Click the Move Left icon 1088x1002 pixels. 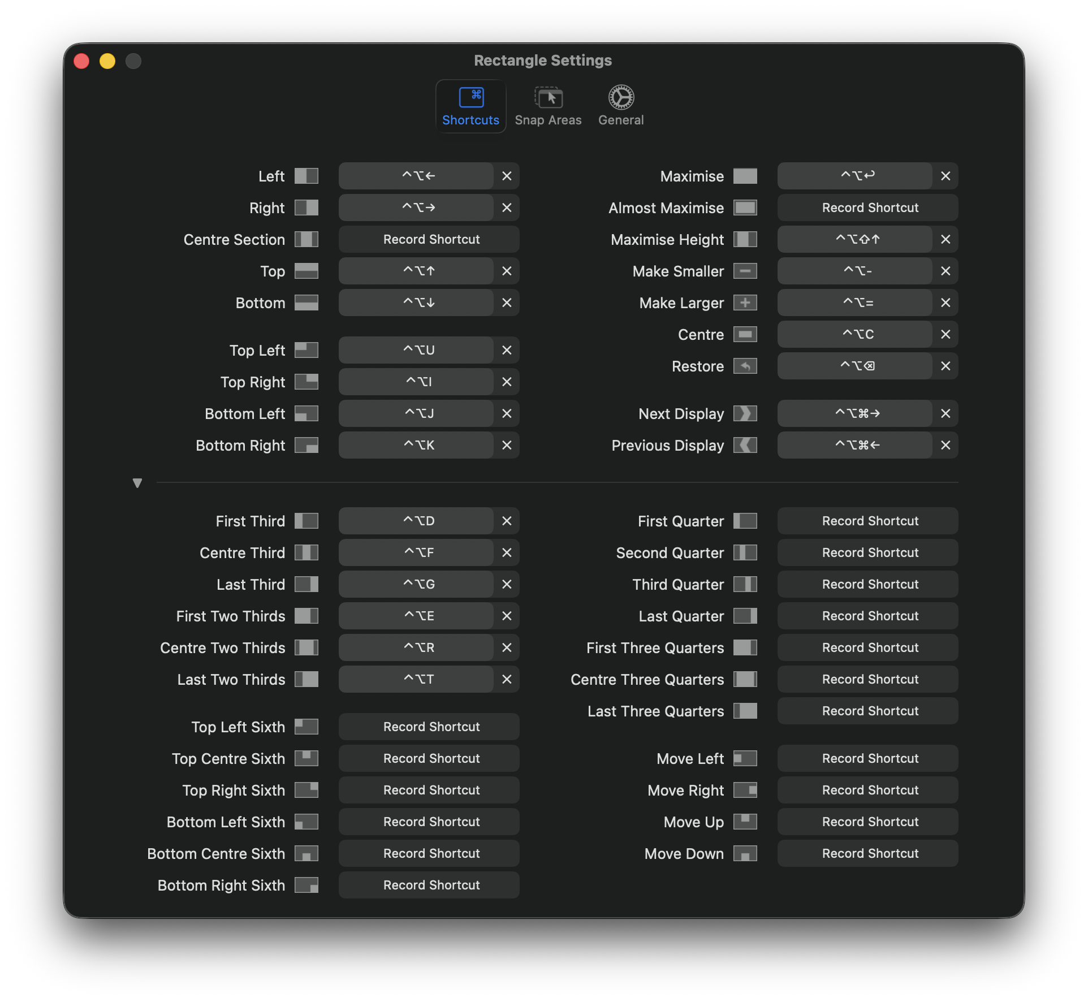click(745, 758)
